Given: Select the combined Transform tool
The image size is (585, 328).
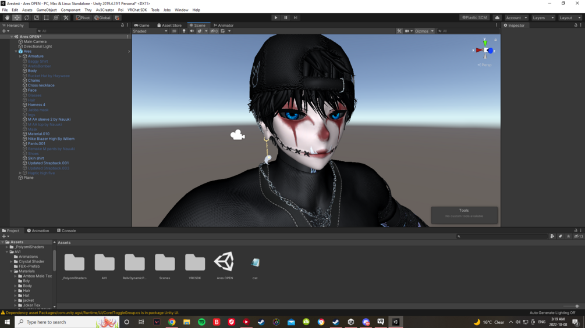Looking at the screenshot, I should 56,17.
